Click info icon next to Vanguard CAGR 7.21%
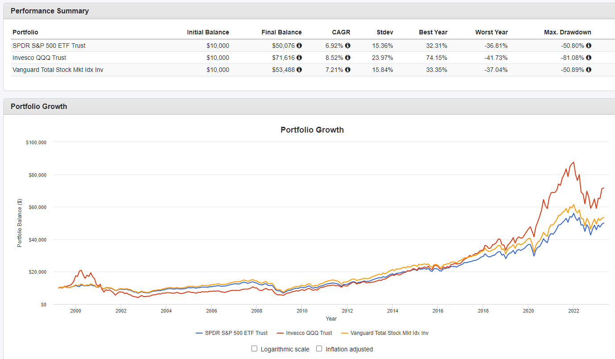 pyautogui.click(x=347, y=70)
